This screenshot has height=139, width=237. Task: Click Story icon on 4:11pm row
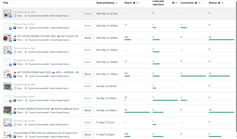coord(15,16)
